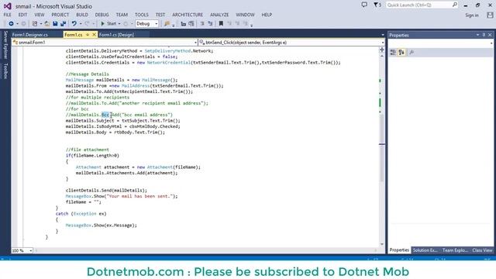Image resolution: width=496 pixels, height=279 pixels.
Task: Click the Save All toolbar icon
Action: [64, 24]
